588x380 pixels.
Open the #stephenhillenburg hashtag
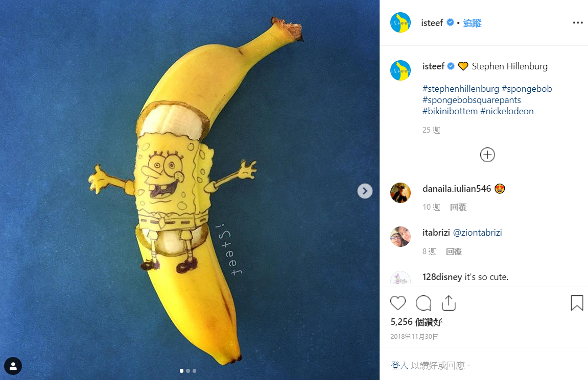[460, 89]
